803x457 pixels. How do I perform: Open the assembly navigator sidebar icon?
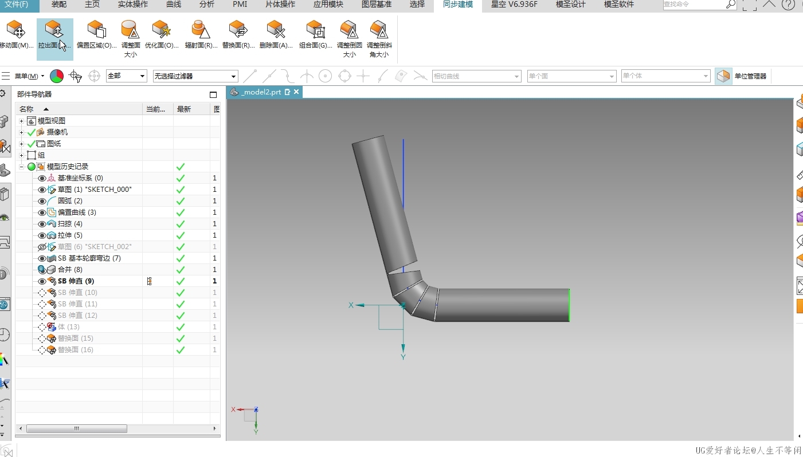4,121
